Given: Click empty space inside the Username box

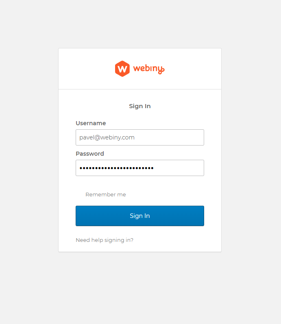Looking at the screenshot, I should [175, 137].
